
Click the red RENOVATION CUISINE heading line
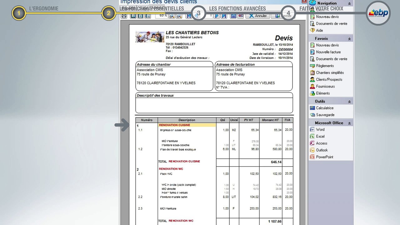(174, 125)
